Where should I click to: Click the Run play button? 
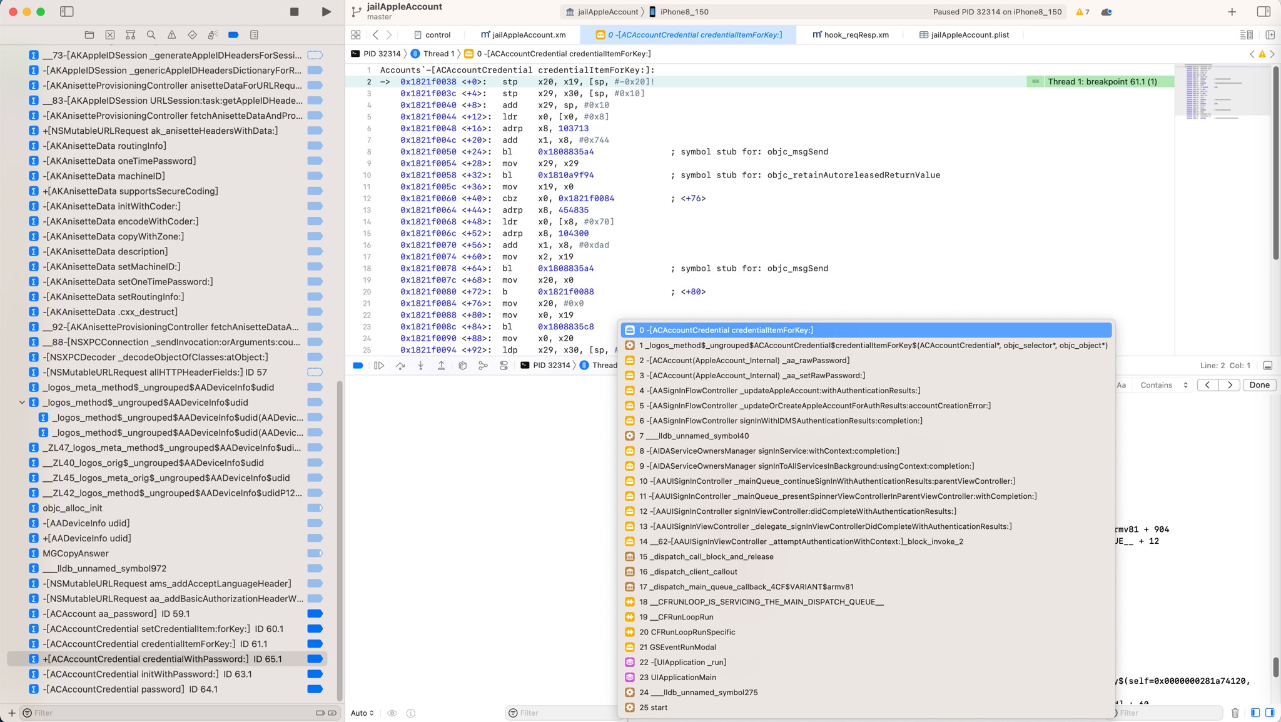click(326, 12)
